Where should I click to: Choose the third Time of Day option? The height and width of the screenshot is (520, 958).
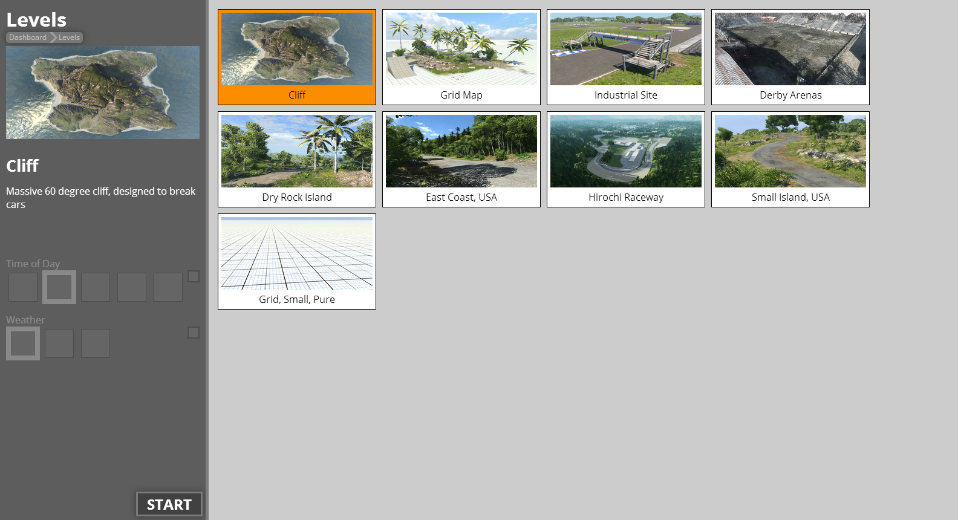[x=96, y=287]
